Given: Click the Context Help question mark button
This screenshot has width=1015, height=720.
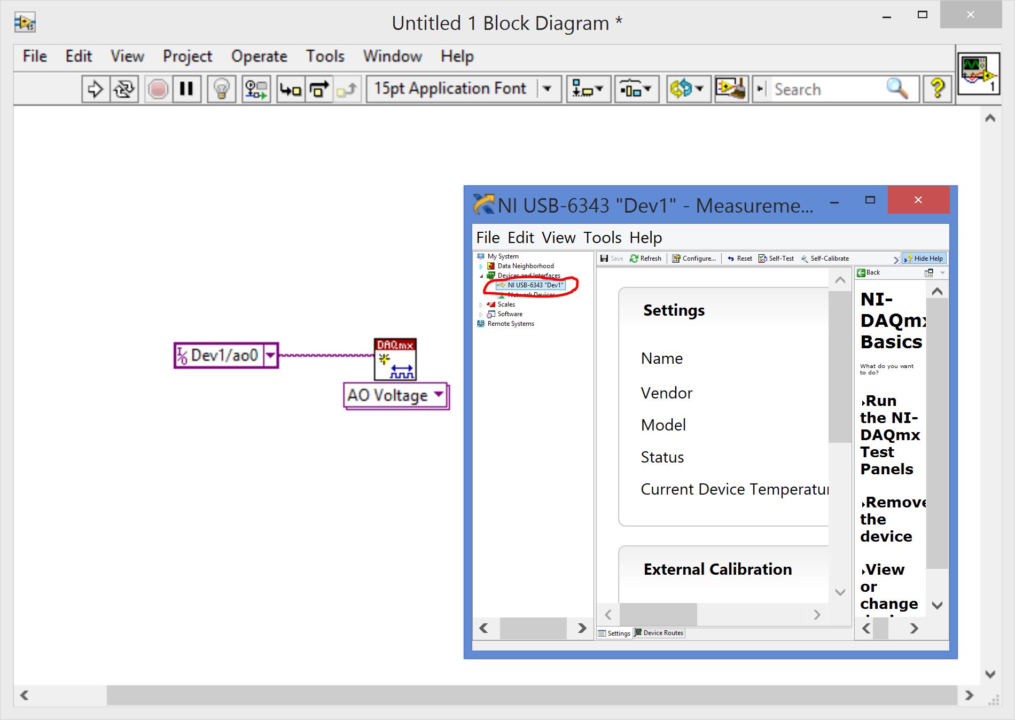Looking at the screenshot, I should pyautogui.click(x=937, y=89).
